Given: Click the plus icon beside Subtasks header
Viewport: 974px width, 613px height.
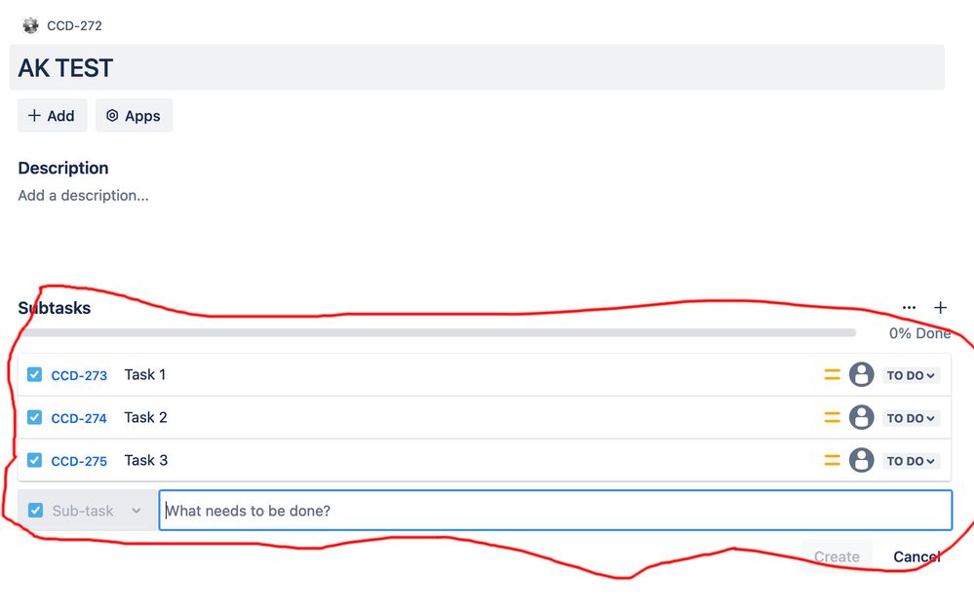Looking at the screenshot, I should pos(940,308).
